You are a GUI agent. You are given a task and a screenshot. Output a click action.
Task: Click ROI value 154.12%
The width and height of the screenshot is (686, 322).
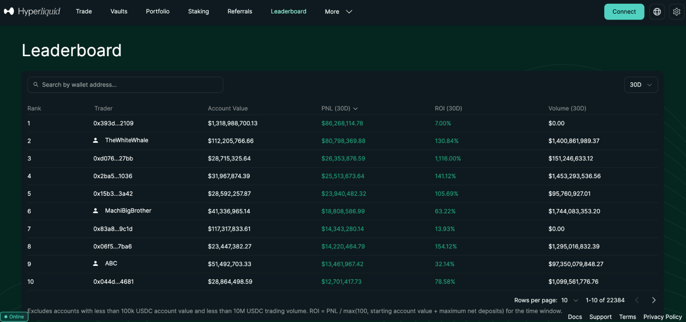coord(445,246)
